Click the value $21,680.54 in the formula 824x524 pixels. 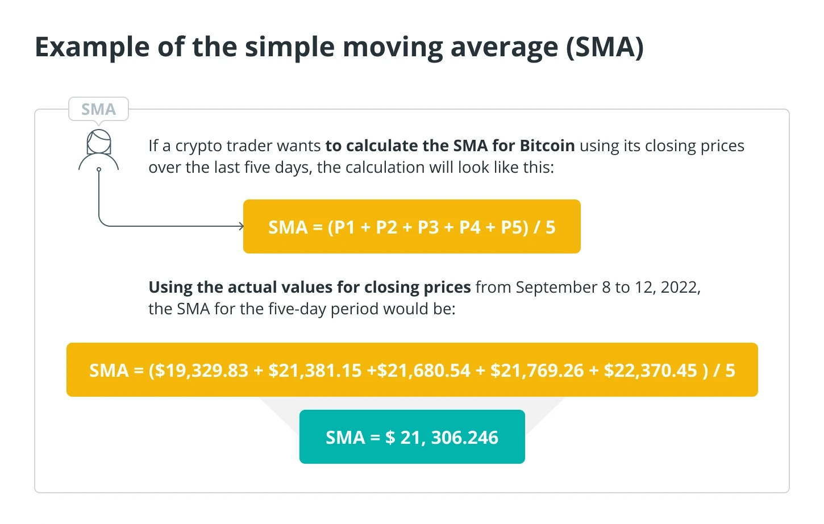(424, 371)
